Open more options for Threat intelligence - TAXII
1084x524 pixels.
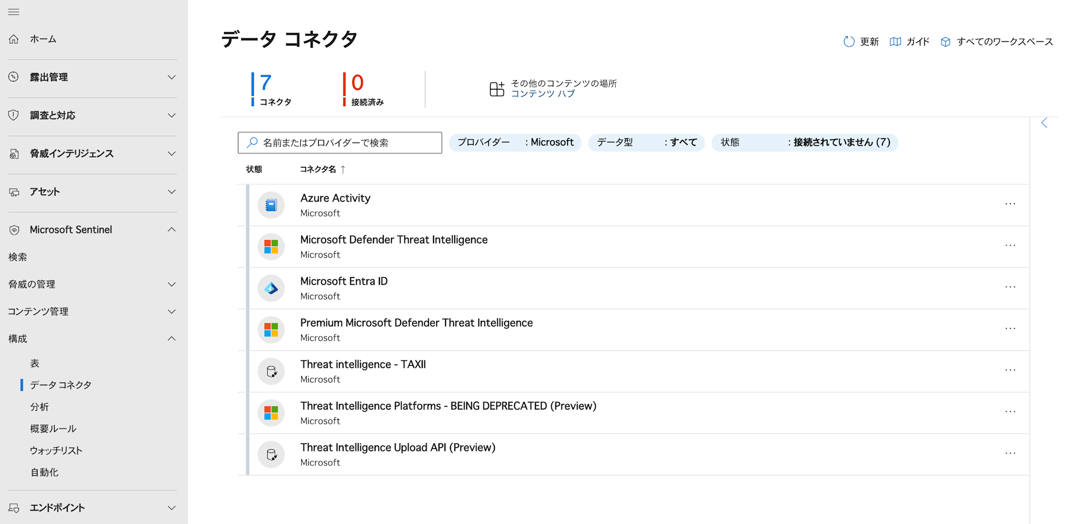point(1010,370)
